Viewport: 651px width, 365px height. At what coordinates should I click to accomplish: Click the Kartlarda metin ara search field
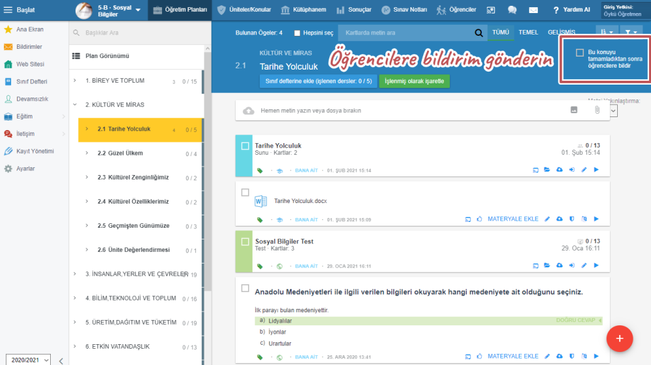(x=405, y=33)
